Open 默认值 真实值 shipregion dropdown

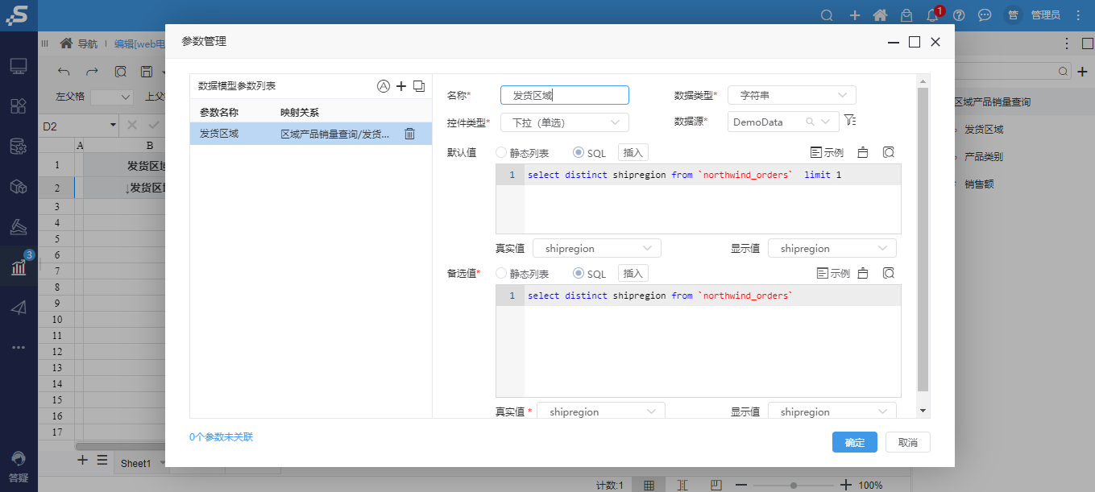click(x=596, y=248)
